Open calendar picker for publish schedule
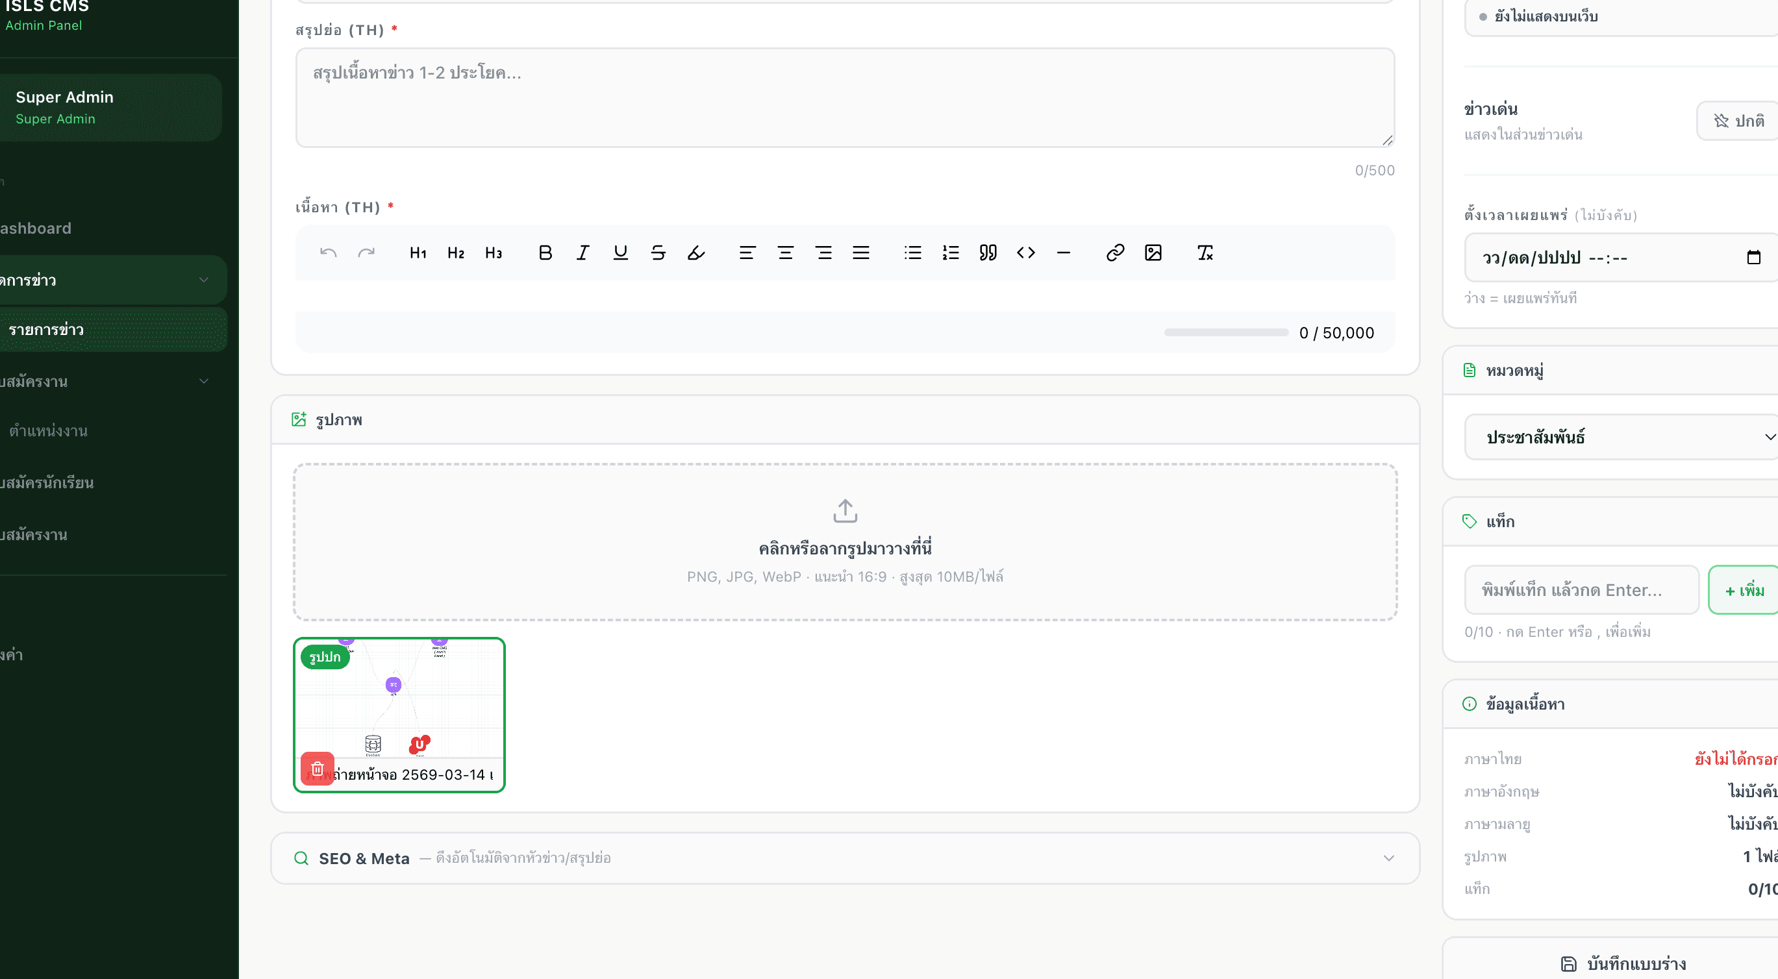Image resolution: width=1778 pixels, height=979 pixels. [1753, 257]
